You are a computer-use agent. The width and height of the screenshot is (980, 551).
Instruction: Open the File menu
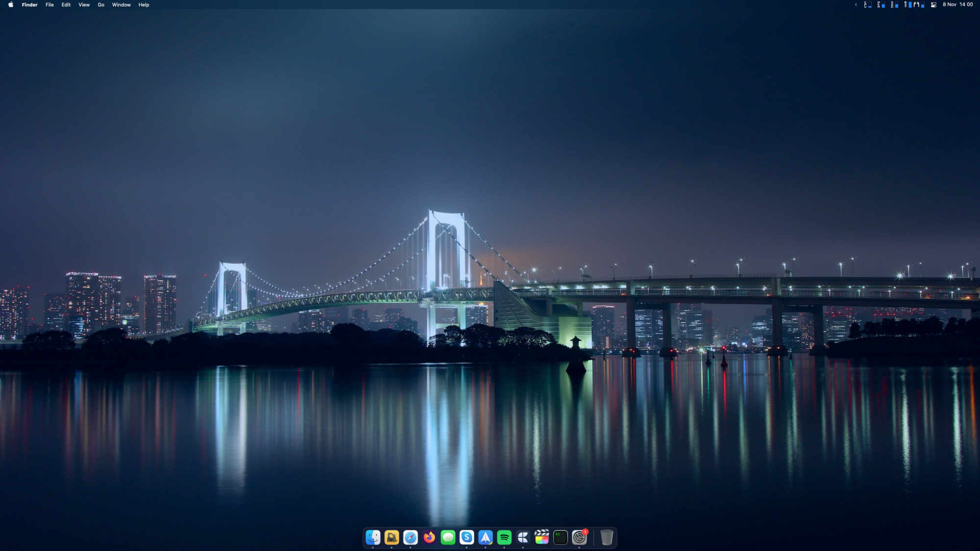pyautogui.click(x=49, y=5)
